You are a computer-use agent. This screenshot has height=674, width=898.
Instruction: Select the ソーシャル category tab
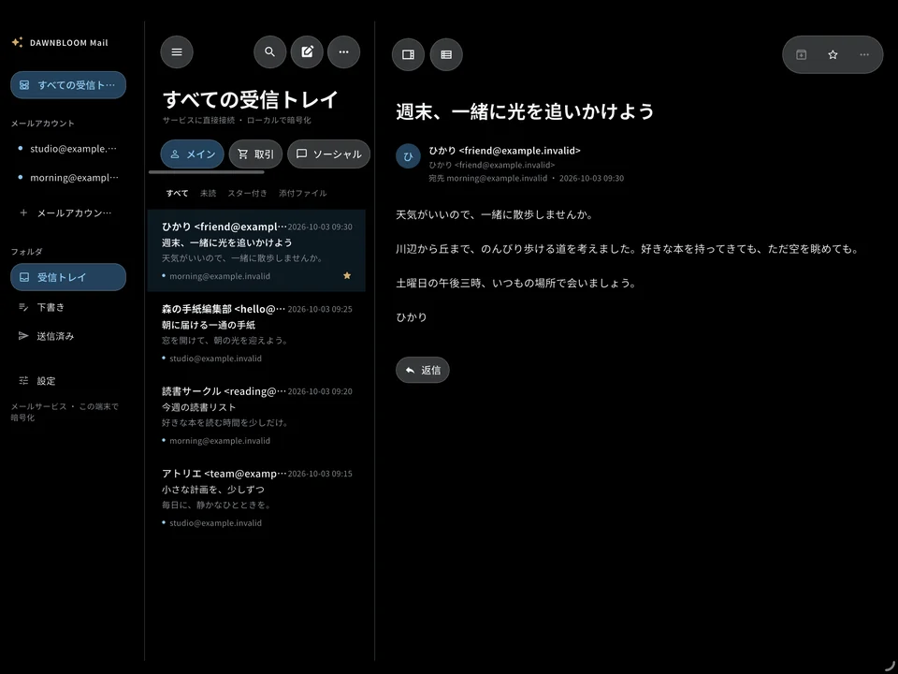coord(328,154)
